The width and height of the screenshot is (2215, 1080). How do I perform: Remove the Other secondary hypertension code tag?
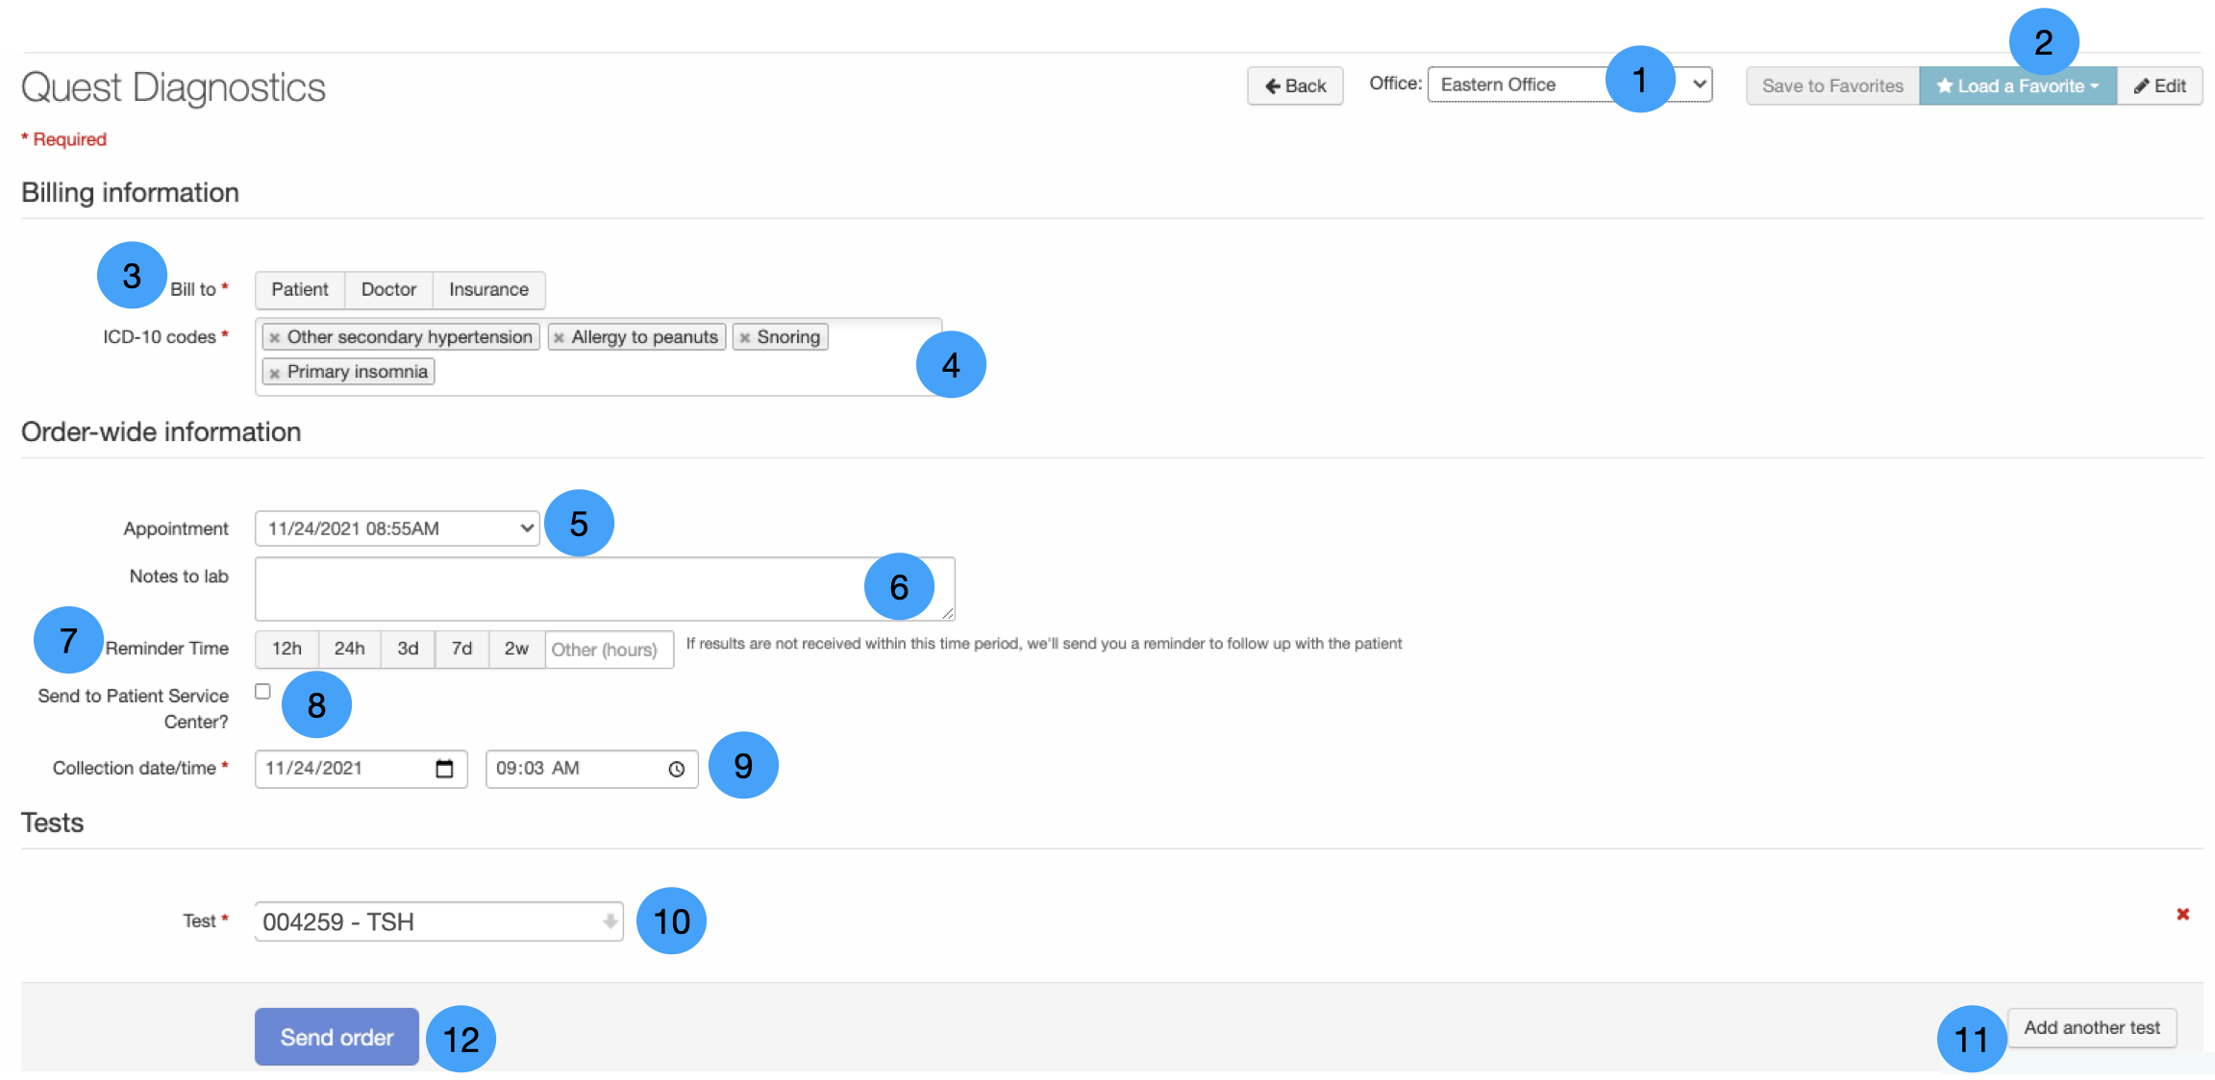tap(275, 338)
